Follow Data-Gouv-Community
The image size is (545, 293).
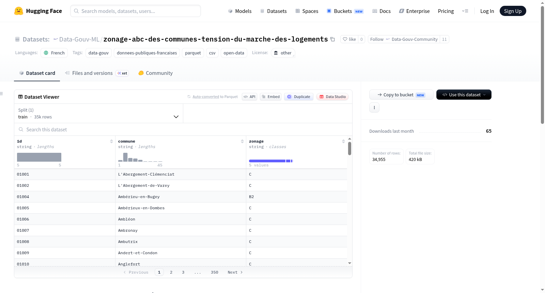404,39
